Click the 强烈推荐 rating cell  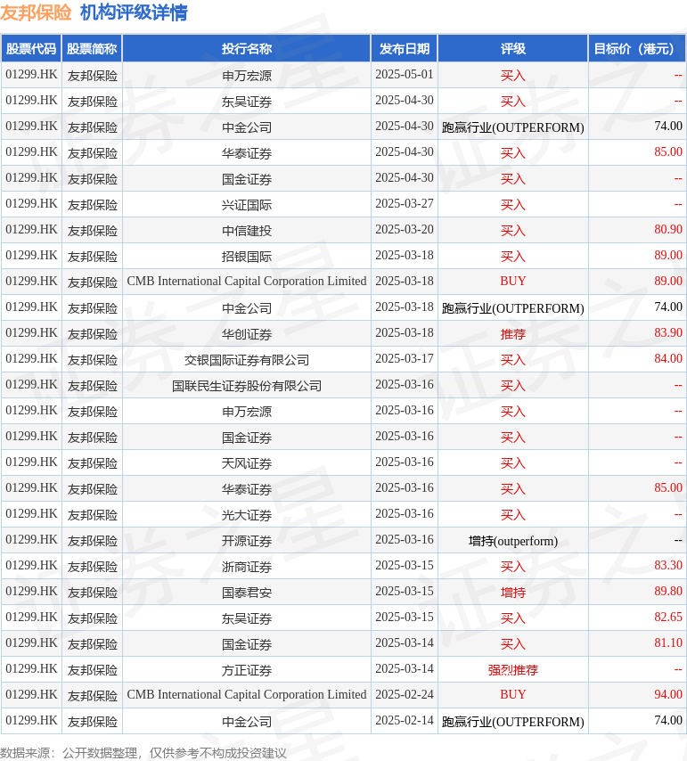coord(513,669)
